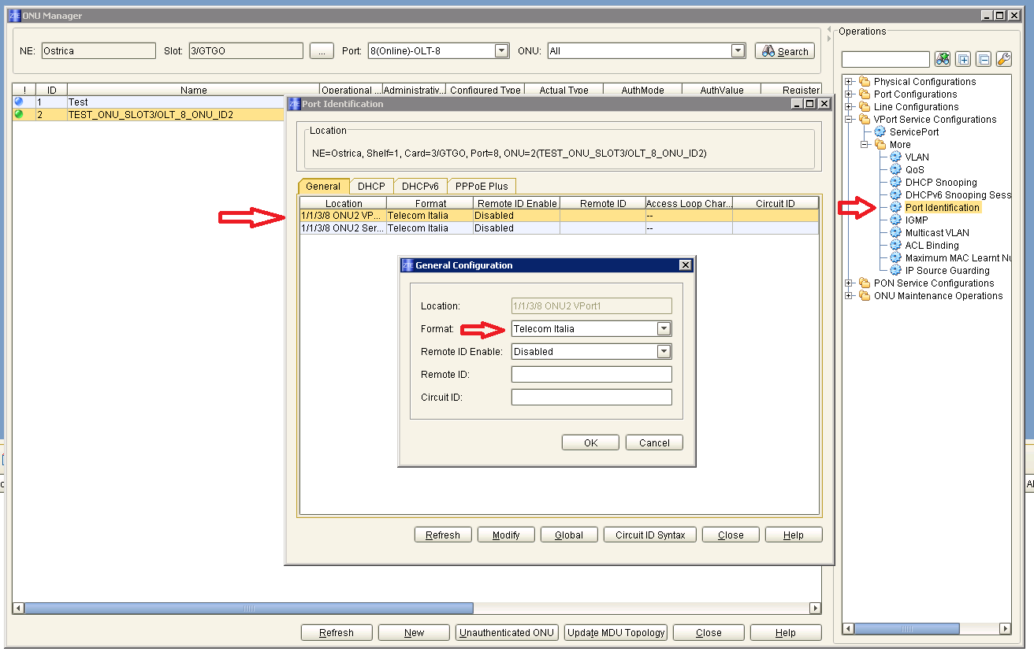Click the expand-all tree icon
The image size is (1034, 655).
click(x=963, y=59)
